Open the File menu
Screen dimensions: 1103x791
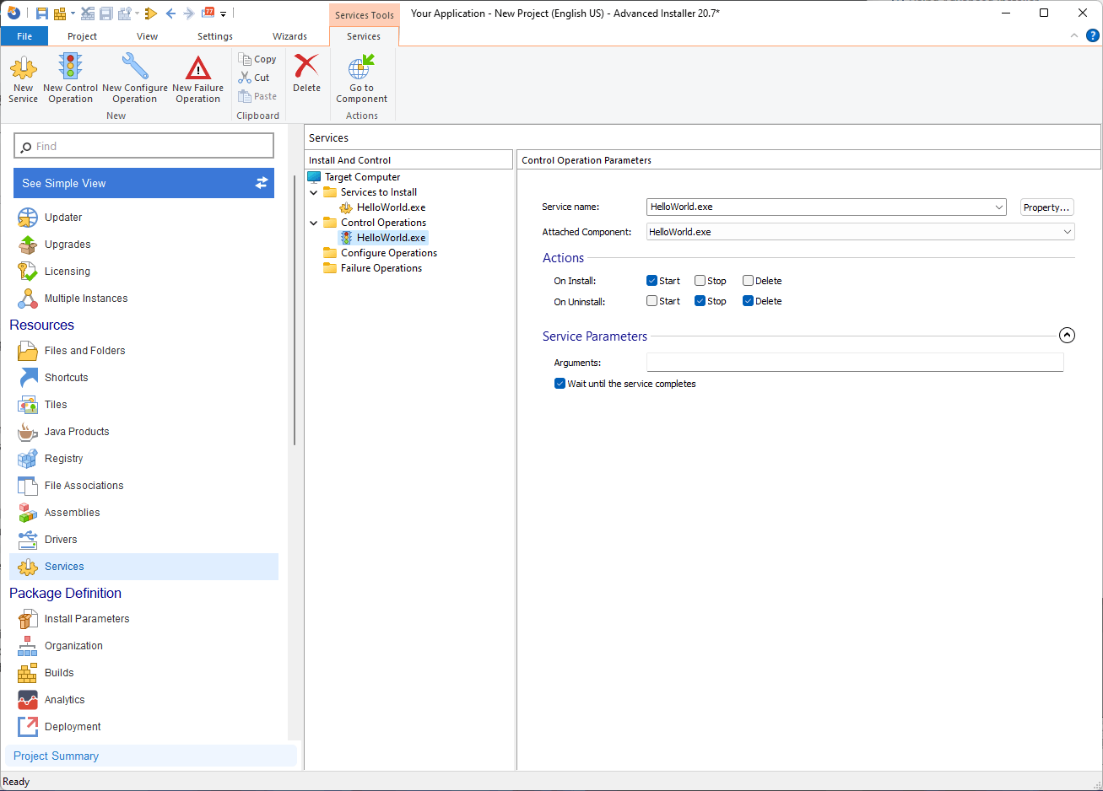[x=24, y=36]
